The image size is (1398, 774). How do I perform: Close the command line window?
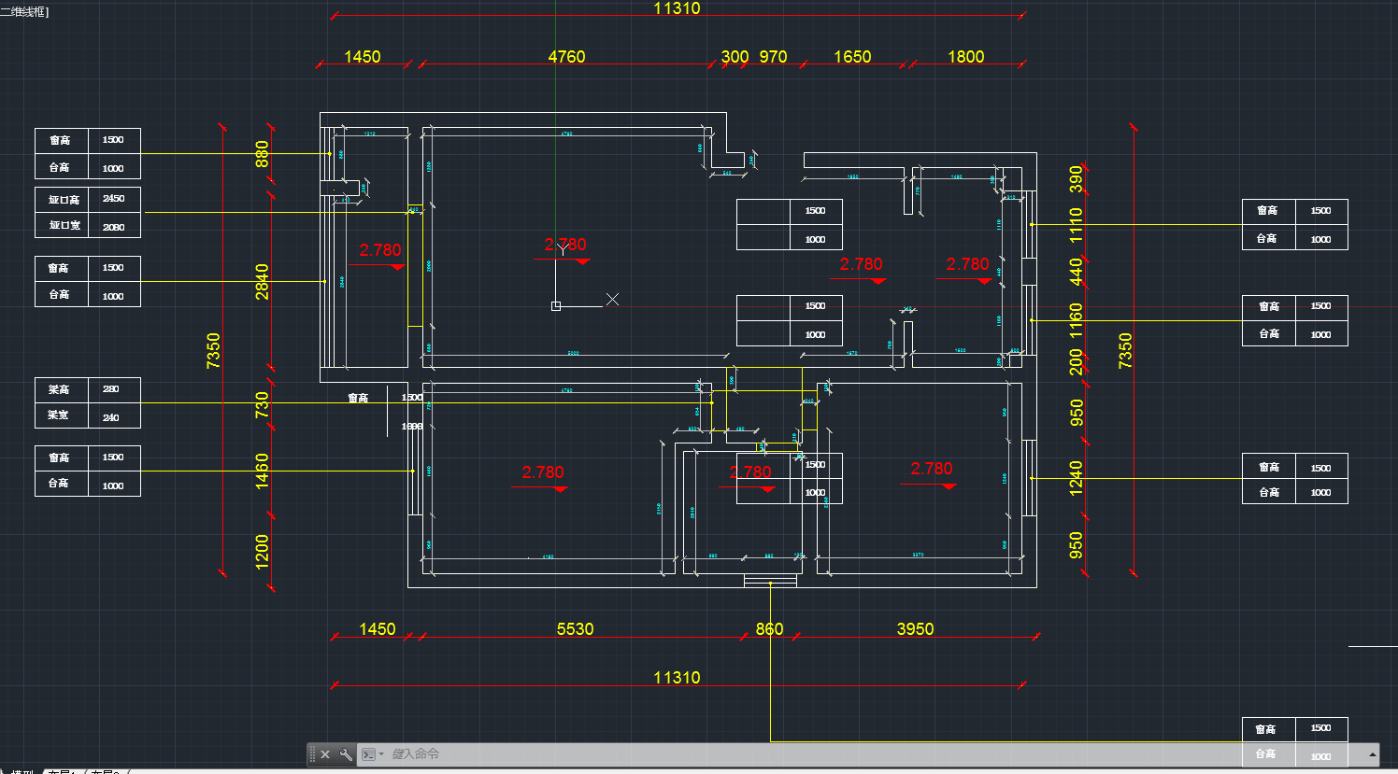pyautogui.click(x=325, y=754)
